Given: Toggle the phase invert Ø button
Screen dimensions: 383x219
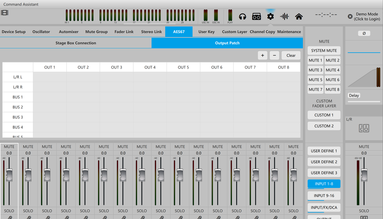Looking at the screenshot, I should point(364,34).
